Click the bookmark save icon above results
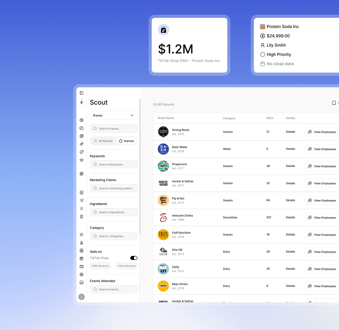339x330 pixels. coord(334,103)
